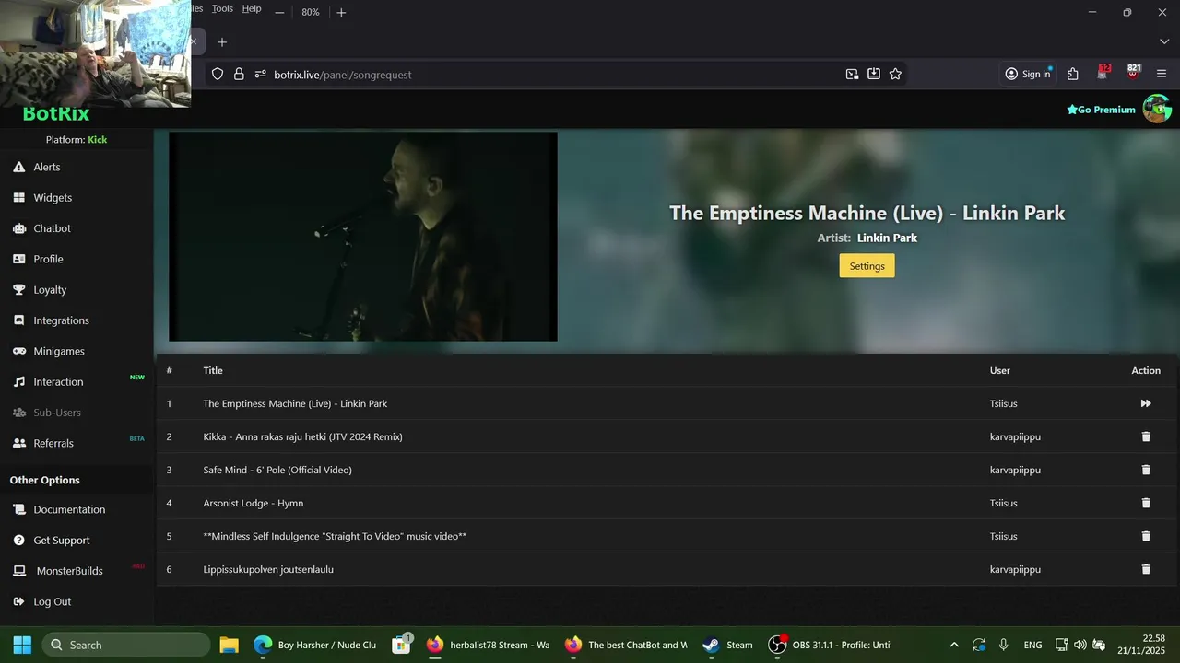Zoom in with the plus button
Image resolution: width=1180 pixels, height=663 pixels.
point(341,13)
